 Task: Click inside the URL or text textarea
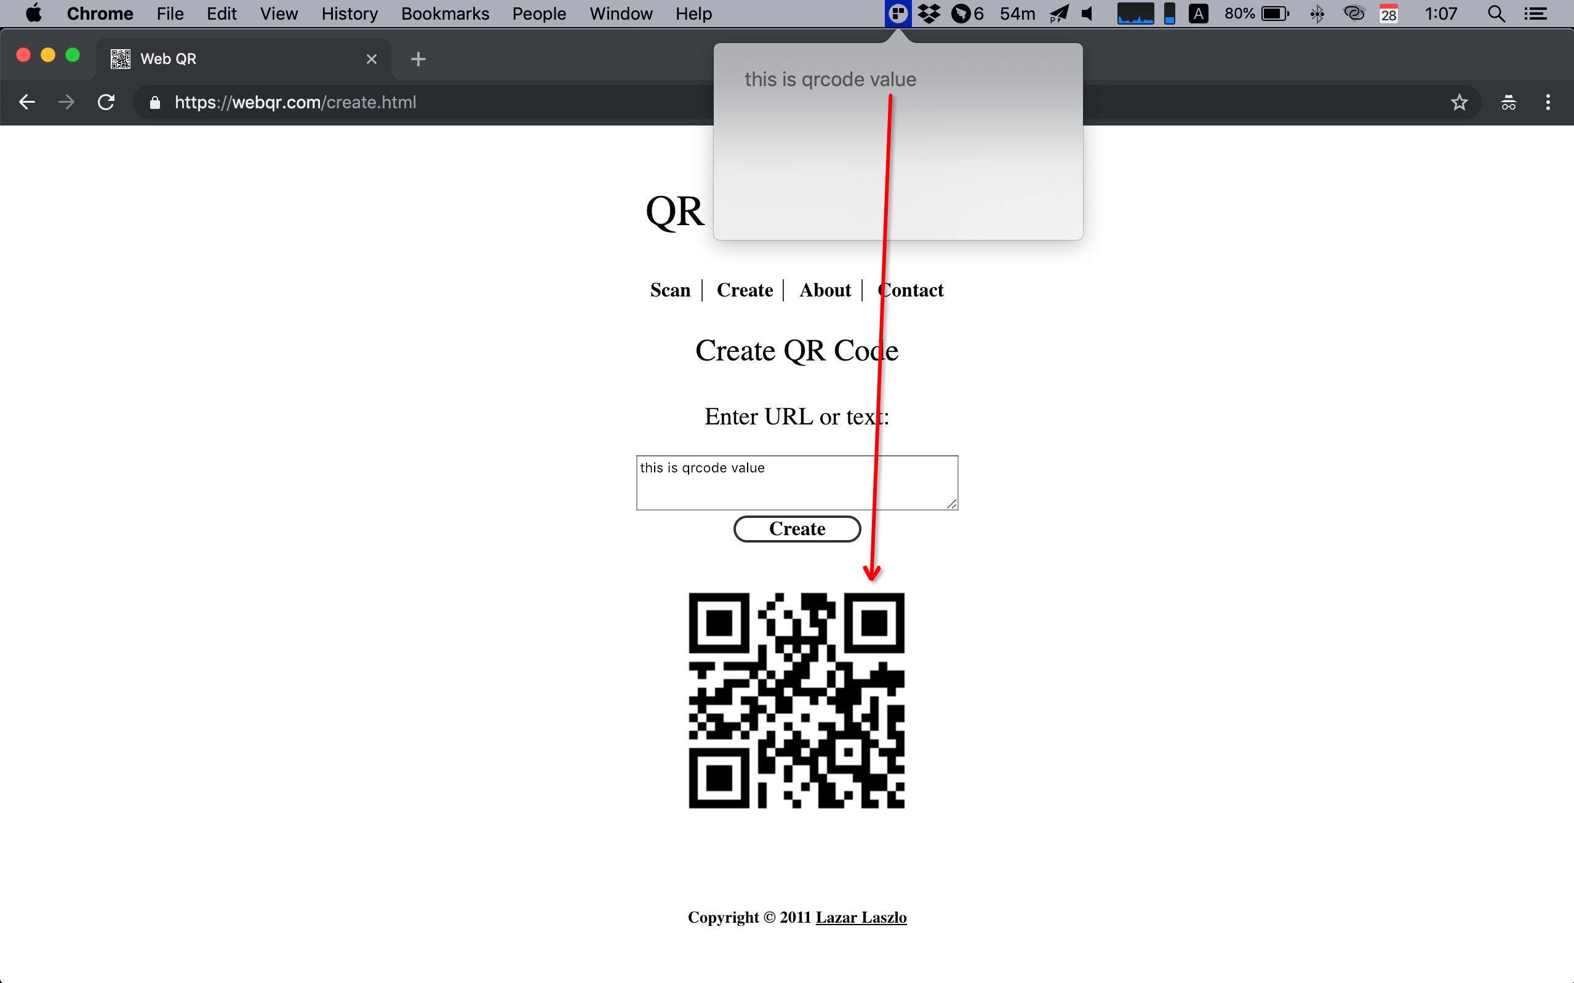tap(796, 483)
